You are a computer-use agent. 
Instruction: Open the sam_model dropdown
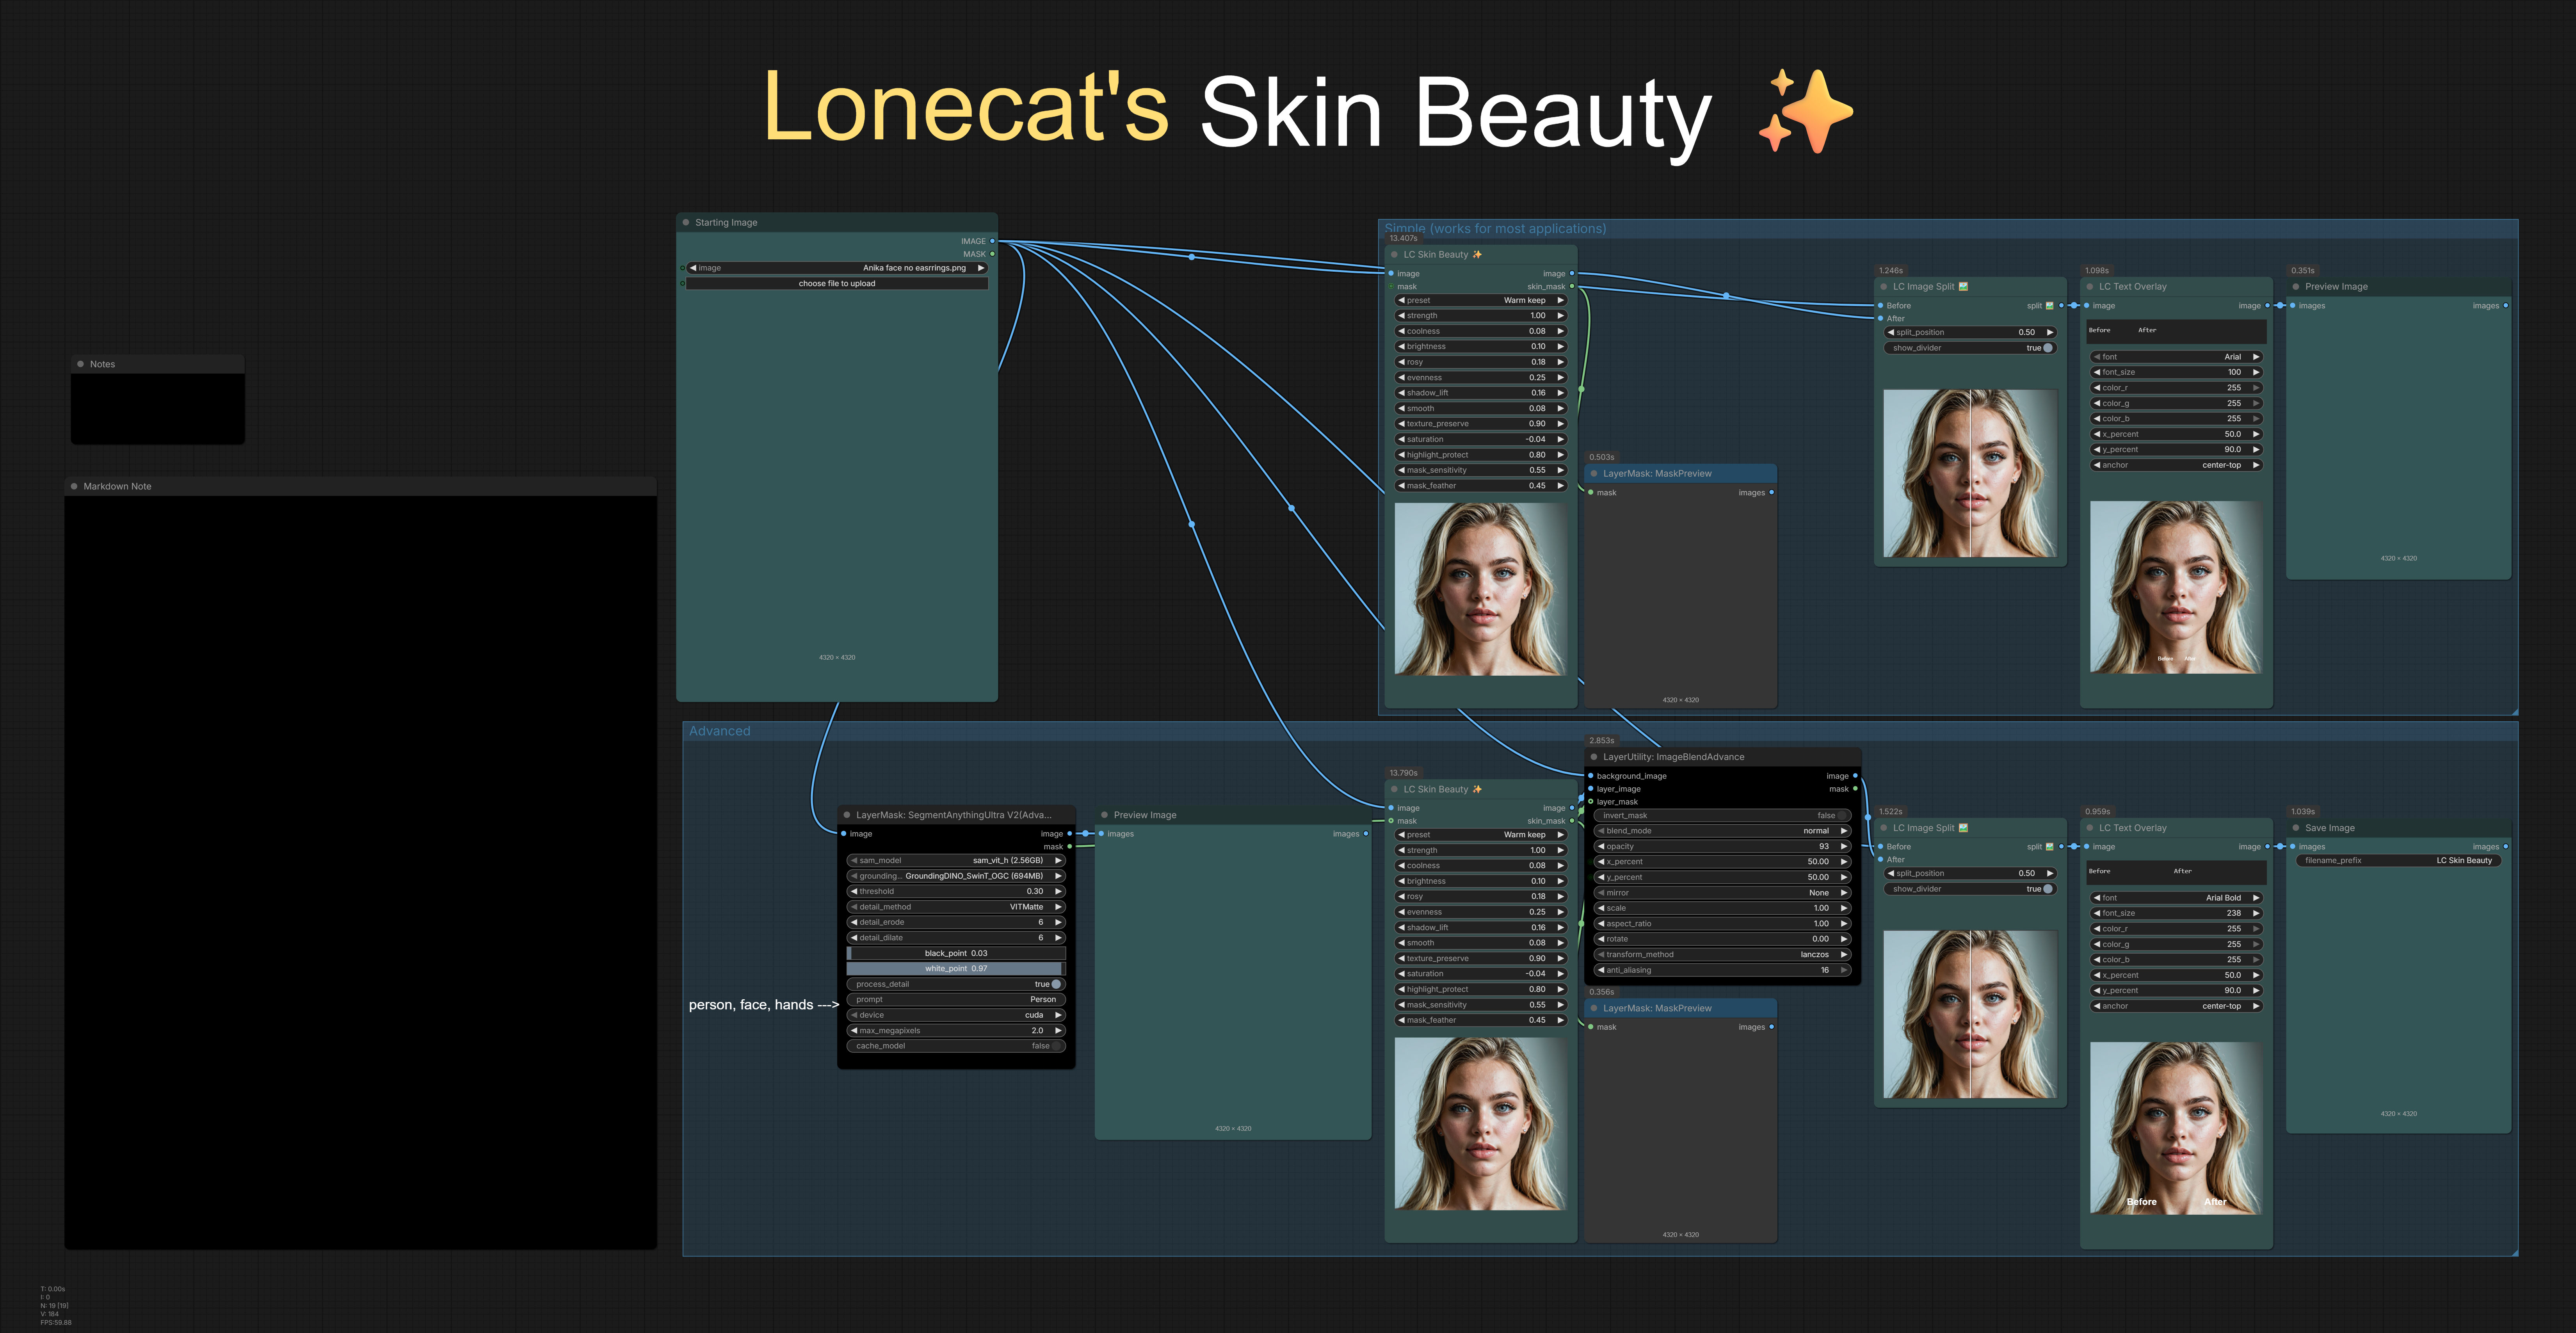[x=956, y=860]
